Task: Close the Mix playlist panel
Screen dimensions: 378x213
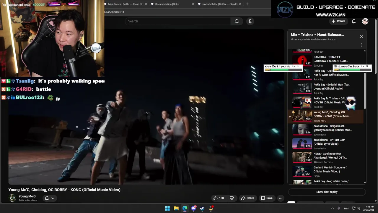Action: (x=361, y=36)
